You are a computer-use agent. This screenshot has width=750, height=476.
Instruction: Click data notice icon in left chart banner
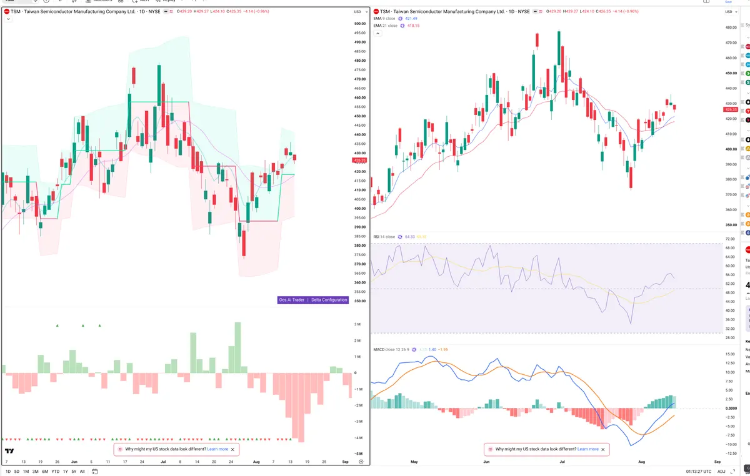[120, 449]
